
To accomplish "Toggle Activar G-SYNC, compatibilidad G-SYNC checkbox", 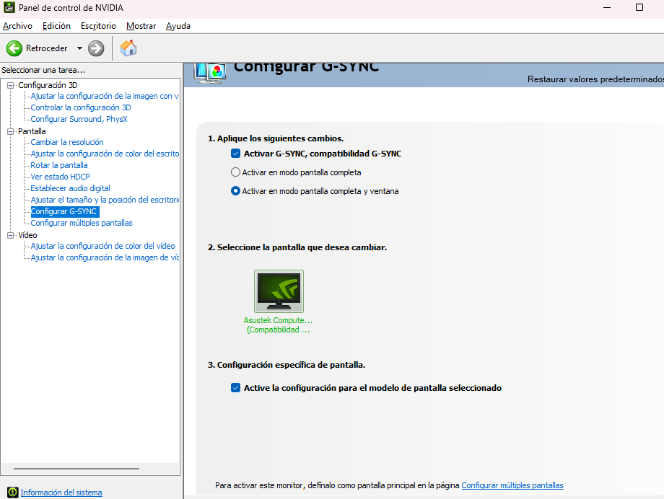I will tap(236, 154).
